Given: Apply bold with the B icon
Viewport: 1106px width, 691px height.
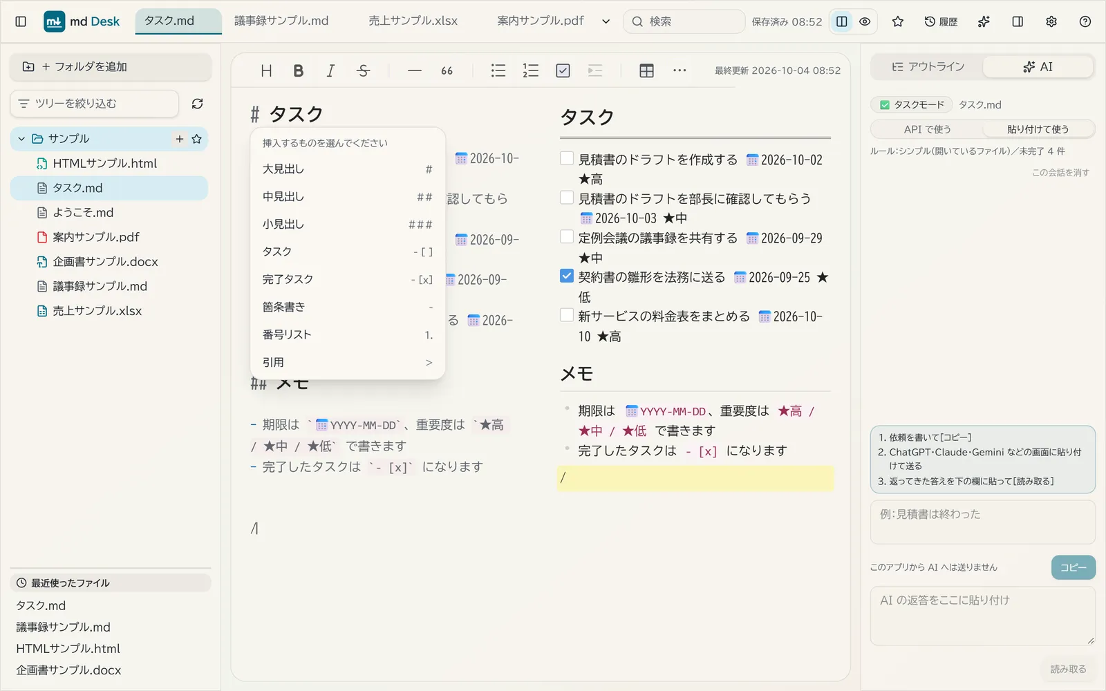Looking at the screenshot, I should (x=299, y=70).
